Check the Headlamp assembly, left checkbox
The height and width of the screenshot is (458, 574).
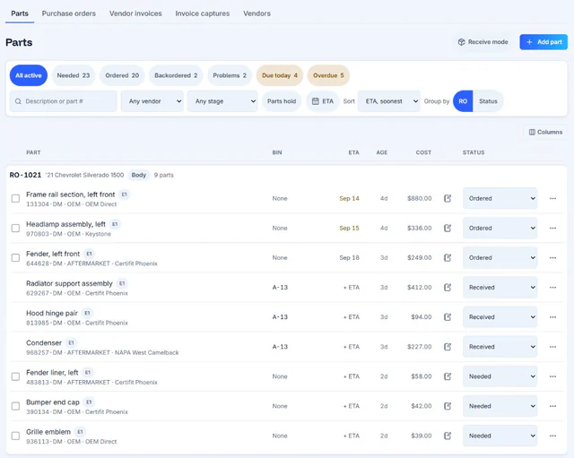click(15, 228)
